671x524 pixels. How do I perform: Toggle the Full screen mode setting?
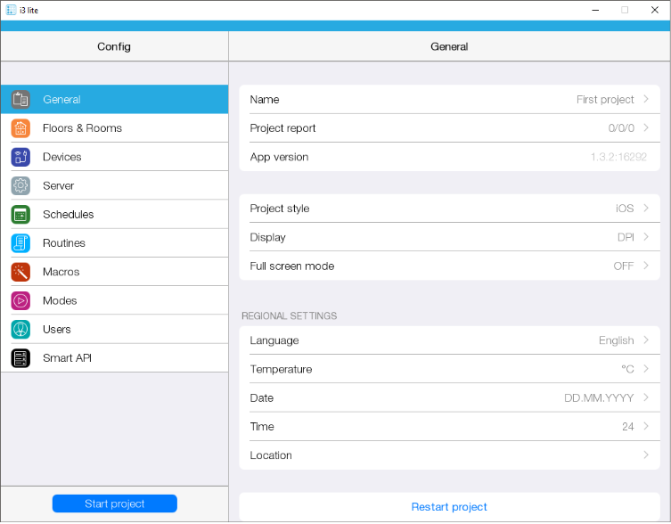click(x=449, y=266)
